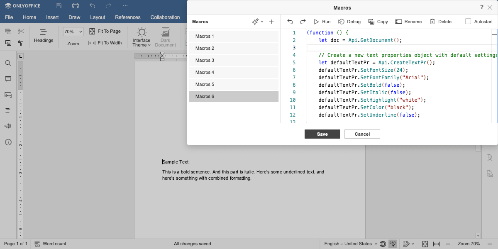This screenshot has height=249, width=498.
Task: Select Macros 3 in the list
Action: 234,60
